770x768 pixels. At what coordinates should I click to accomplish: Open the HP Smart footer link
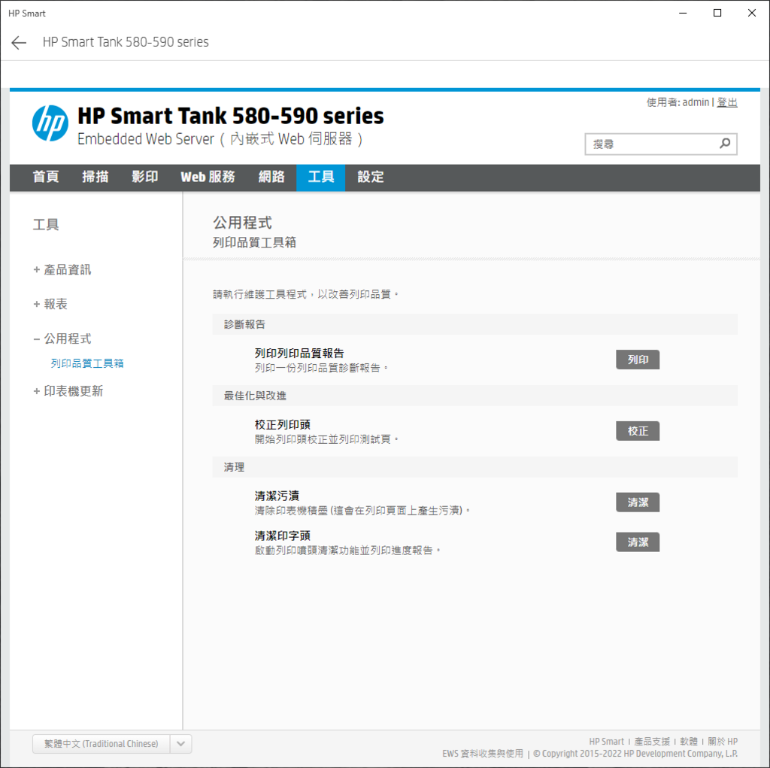point(607,742)
